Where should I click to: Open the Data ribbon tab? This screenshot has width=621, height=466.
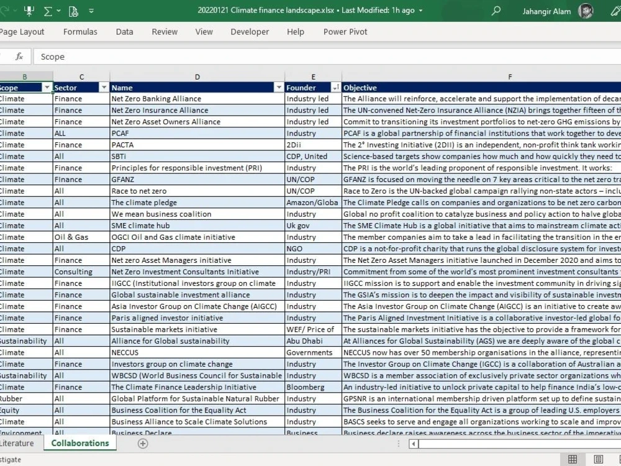point(124,32)
